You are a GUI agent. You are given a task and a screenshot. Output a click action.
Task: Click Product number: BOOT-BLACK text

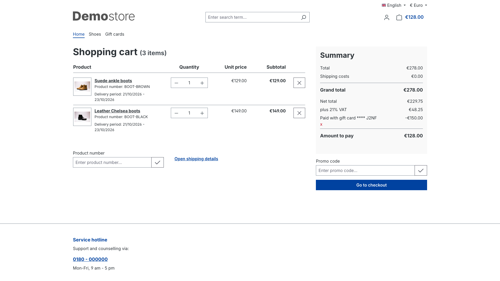(x=121, y=117)
